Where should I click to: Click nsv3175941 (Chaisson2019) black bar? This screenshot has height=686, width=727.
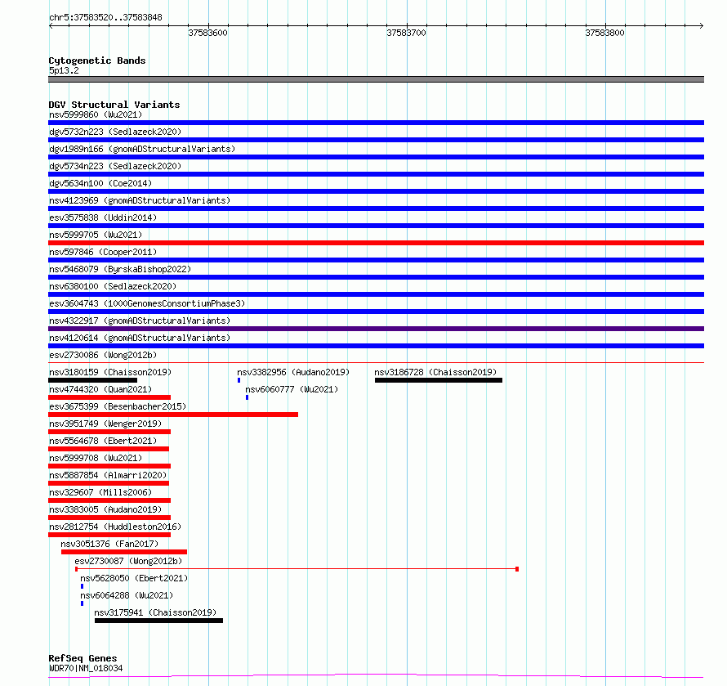(158, 621)
